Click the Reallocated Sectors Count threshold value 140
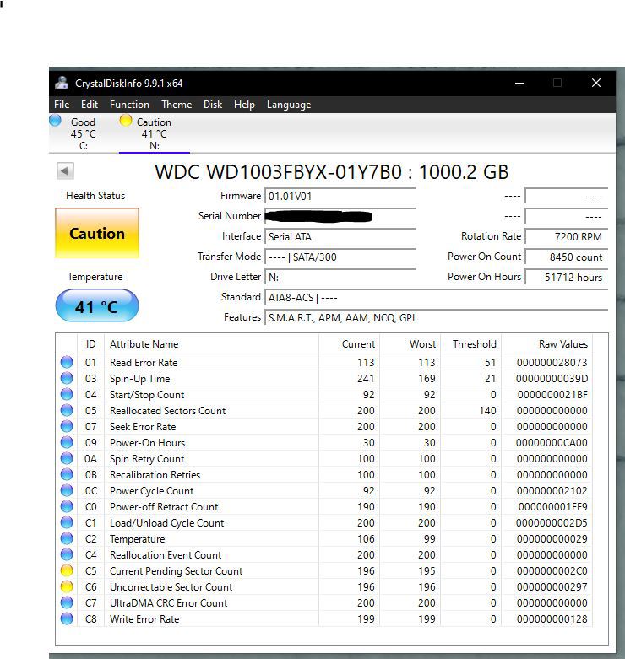 487,410
